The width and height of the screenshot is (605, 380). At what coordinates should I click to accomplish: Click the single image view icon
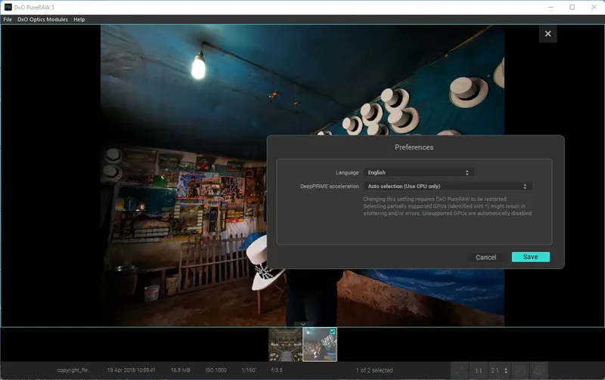tap(520, 370)
